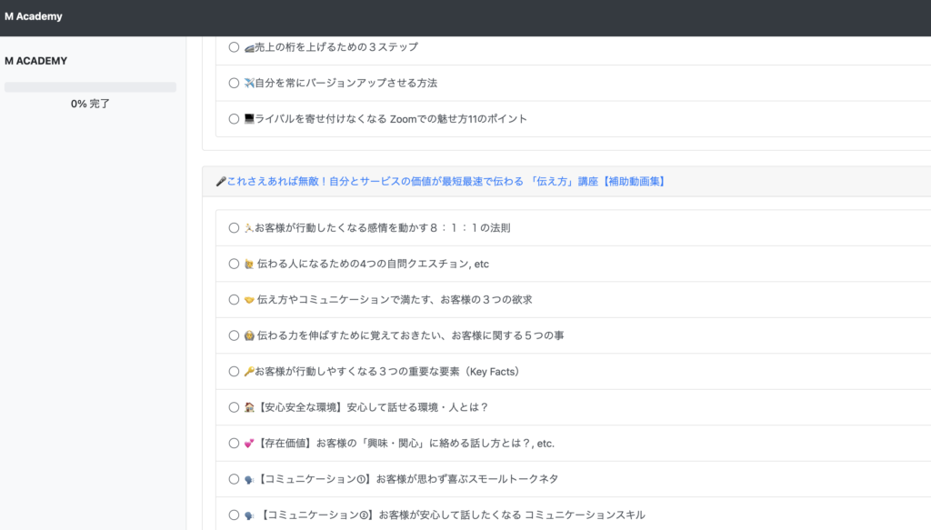Click the handshake icon beside 伝え方やコミュニケーション
The width and height of the screenshot is (931, 530).
pyautogui.click(x=249, y=300)
